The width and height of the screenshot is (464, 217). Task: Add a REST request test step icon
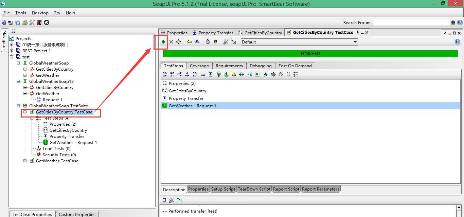coord(172,74)
